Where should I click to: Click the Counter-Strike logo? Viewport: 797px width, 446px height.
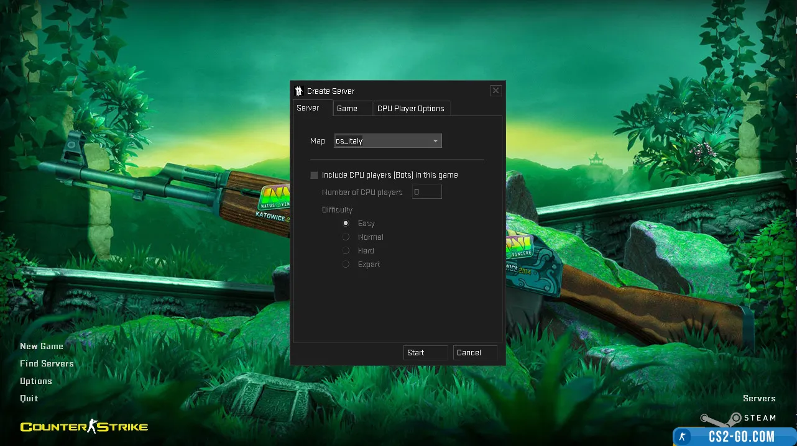(x=84, y=427)
